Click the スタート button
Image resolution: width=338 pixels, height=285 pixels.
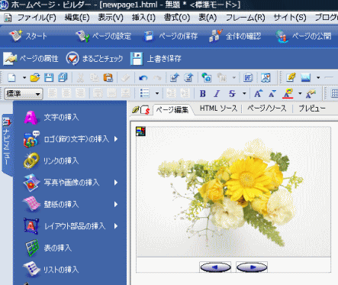pos(28,36)
